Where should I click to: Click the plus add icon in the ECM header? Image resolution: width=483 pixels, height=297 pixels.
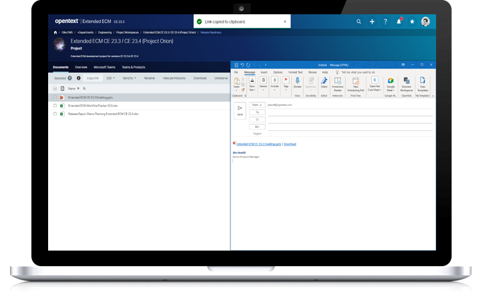(x=372, y=21)
